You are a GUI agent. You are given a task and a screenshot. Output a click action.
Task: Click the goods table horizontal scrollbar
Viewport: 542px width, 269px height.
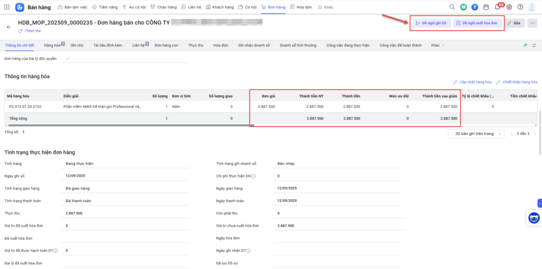[127, 125]
